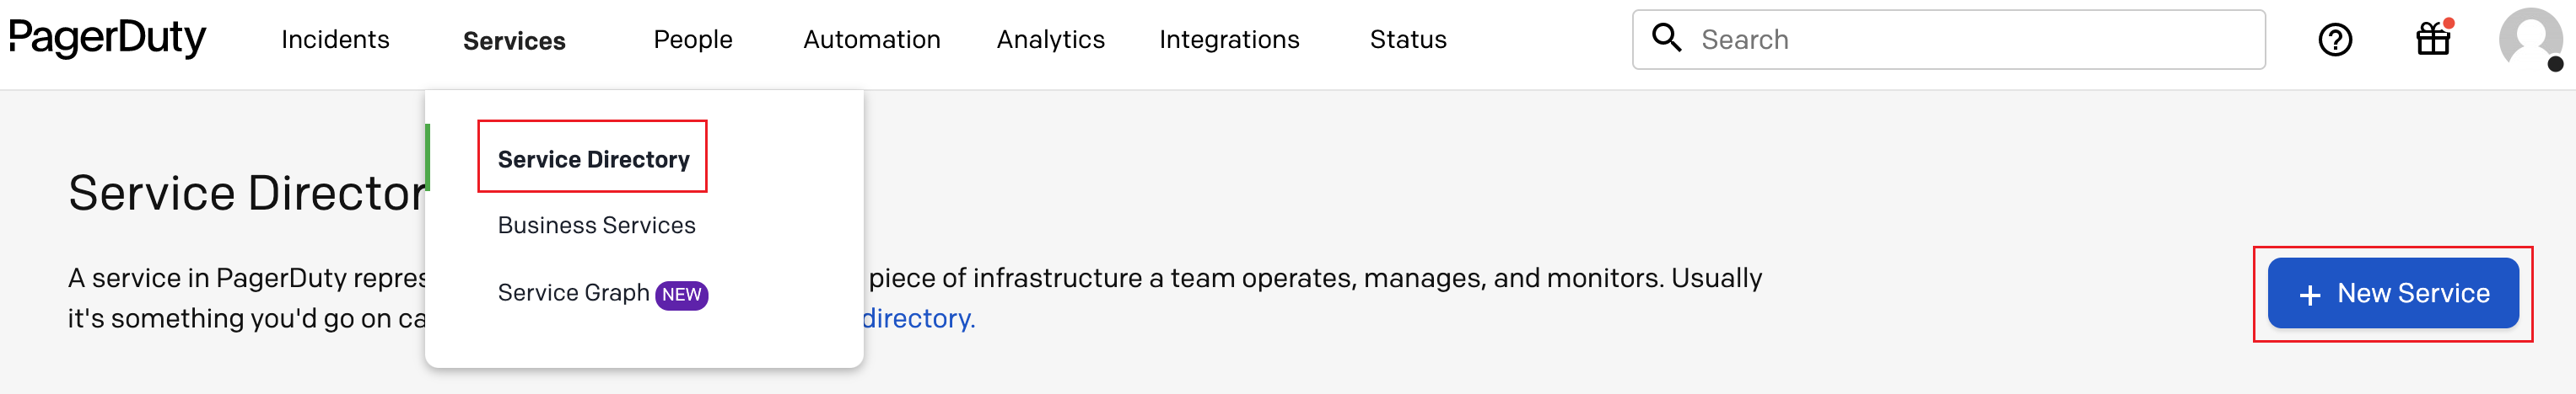Click the NEW badge beside Service Graph
This screenshot has height=394, width=2576.
coord(681,295)
